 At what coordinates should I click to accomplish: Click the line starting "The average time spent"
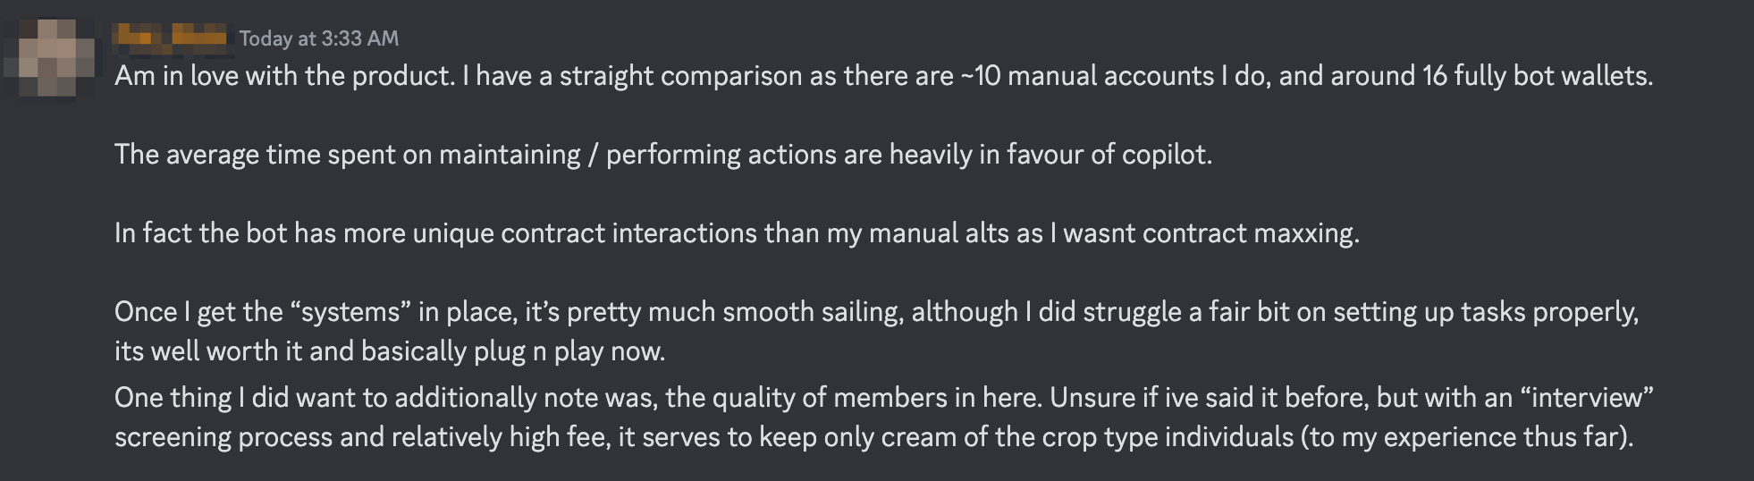pos(662,155)
